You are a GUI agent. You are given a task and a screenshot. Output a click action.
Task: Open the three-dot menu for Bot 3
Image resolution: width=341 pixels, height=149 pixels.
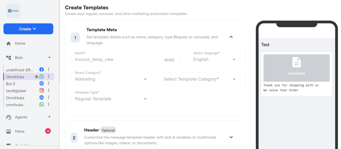tap(49, 84)
